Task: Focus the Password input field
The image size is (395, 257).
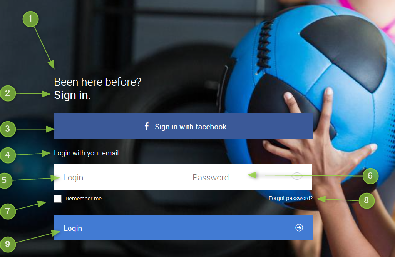Action: coord(248,177)
